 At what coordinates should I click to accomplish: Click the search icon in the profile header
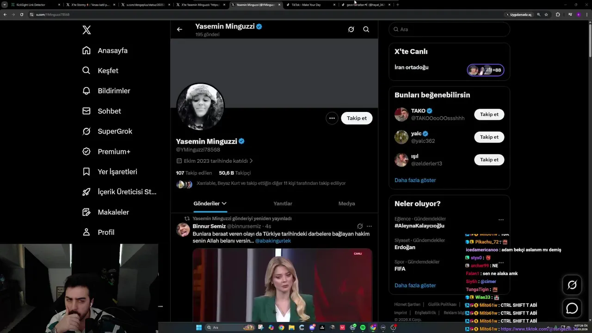pyautogui.click(x=366, y=29)
